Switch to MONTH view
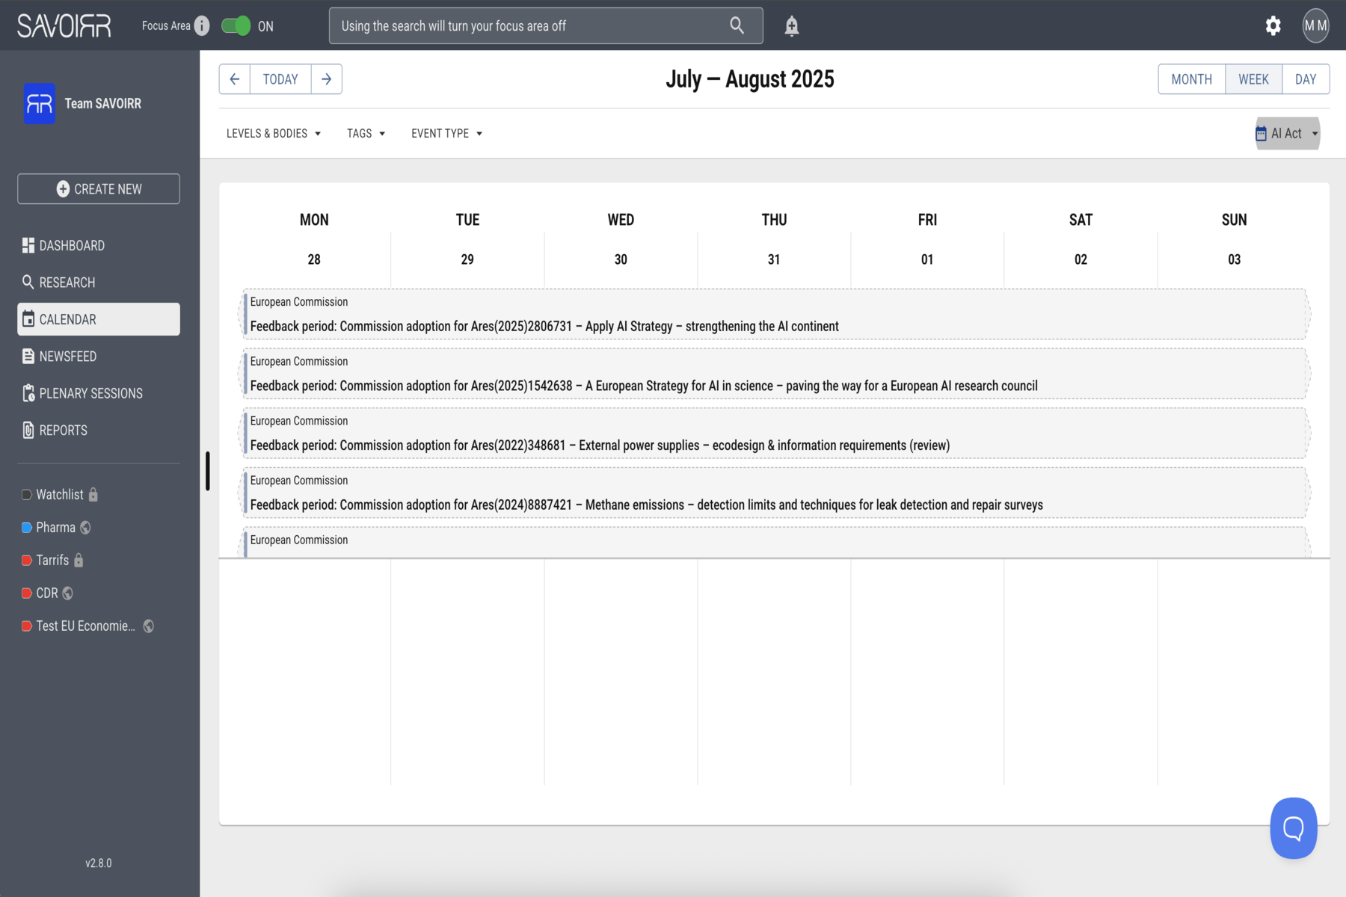1346x897 pixels. pos(1192,79)
